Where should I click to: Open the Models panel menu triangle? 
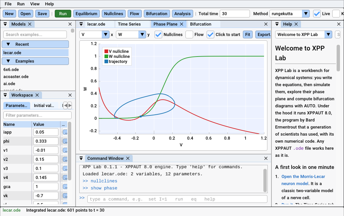5,24
